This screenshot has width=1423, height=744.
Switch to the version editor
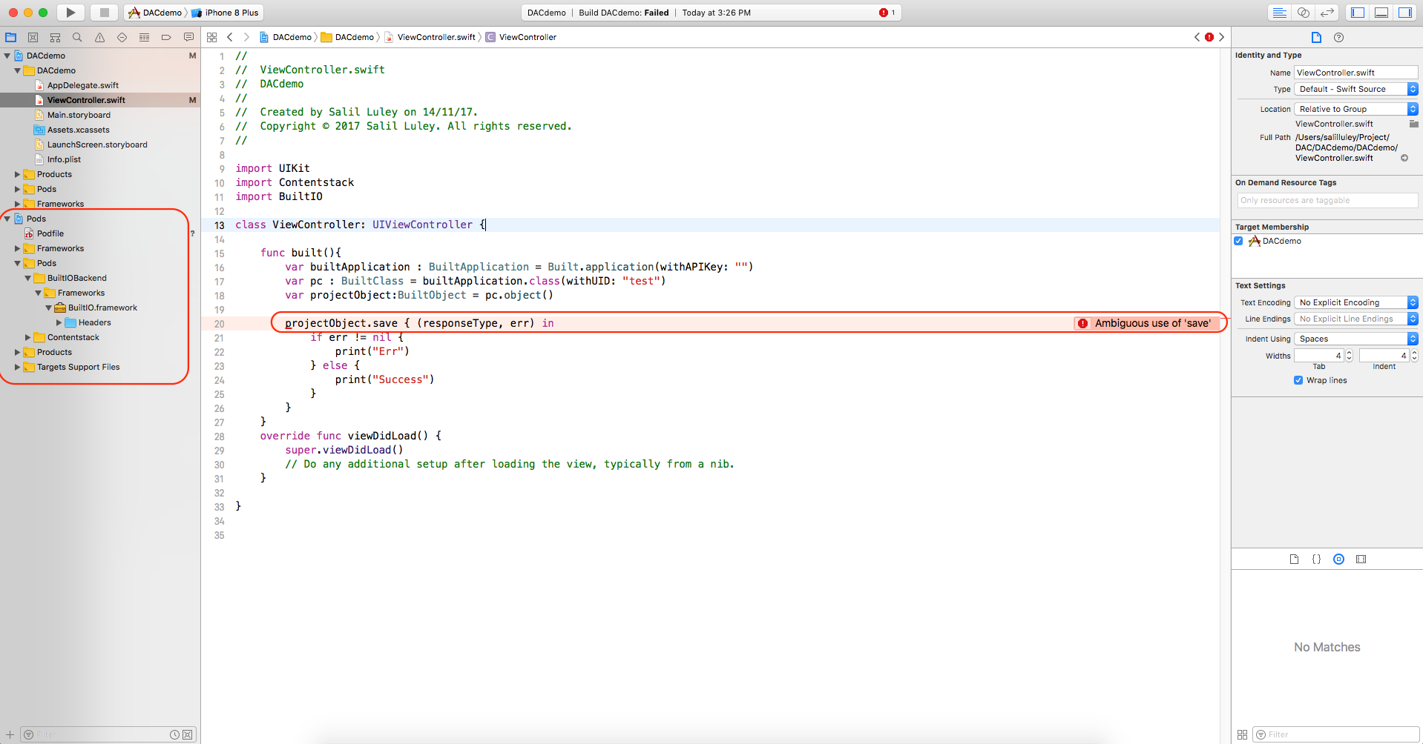1327,13
